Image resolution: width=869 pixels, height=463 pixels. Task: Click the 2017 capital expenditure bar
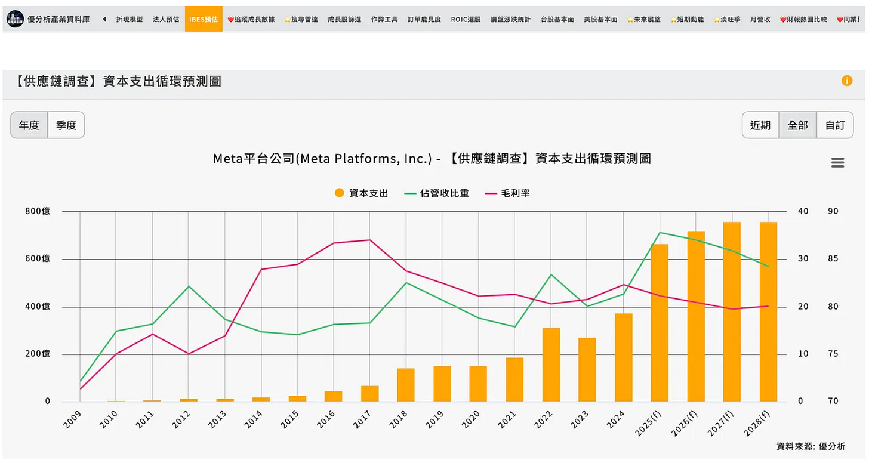click(369, 394)
